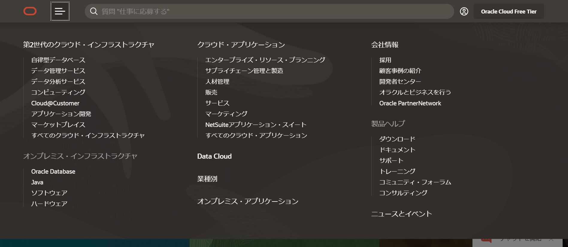Open サプライチェーン管理と製造 link
Image resolution: width=568 pixels, height=247 pixels.
pos(244,71)
